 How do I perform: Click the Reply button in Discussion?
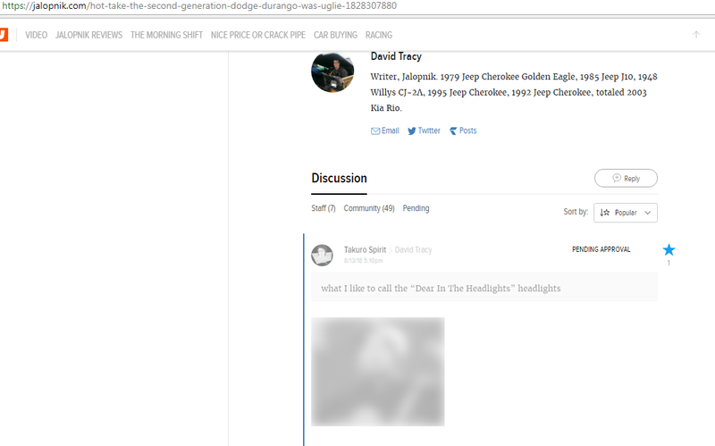tap(626, 178)
